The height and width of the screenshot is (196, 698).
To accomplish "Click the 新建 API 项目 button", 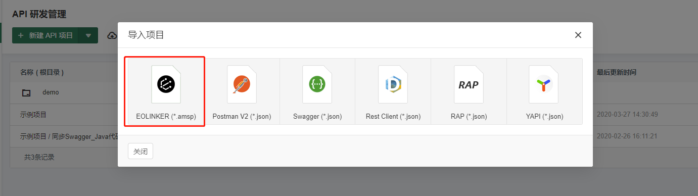I will tap(46, 35).
